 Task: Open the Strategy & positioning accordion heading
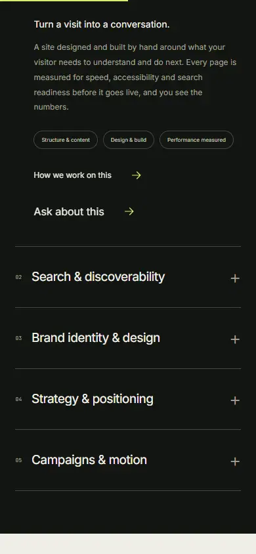pyautogui.click(x=93, y=399)
